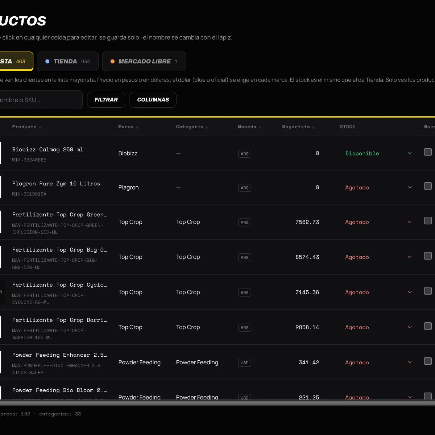Open stock dropdown for Top Crop Big One
The image size is (435, 435).
pos(378,257)
